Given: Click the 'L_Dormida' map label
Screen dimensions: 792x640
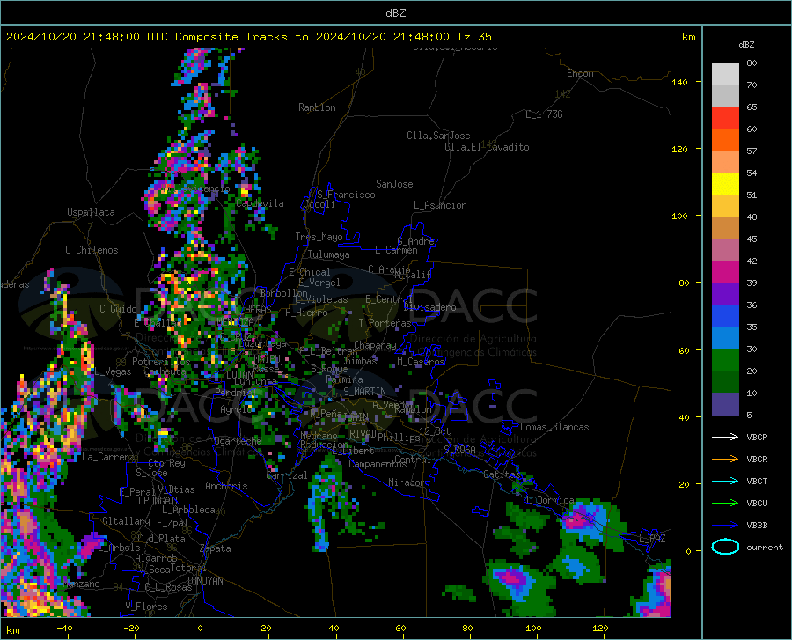Looking at the screenshot, I should point(549,499).
